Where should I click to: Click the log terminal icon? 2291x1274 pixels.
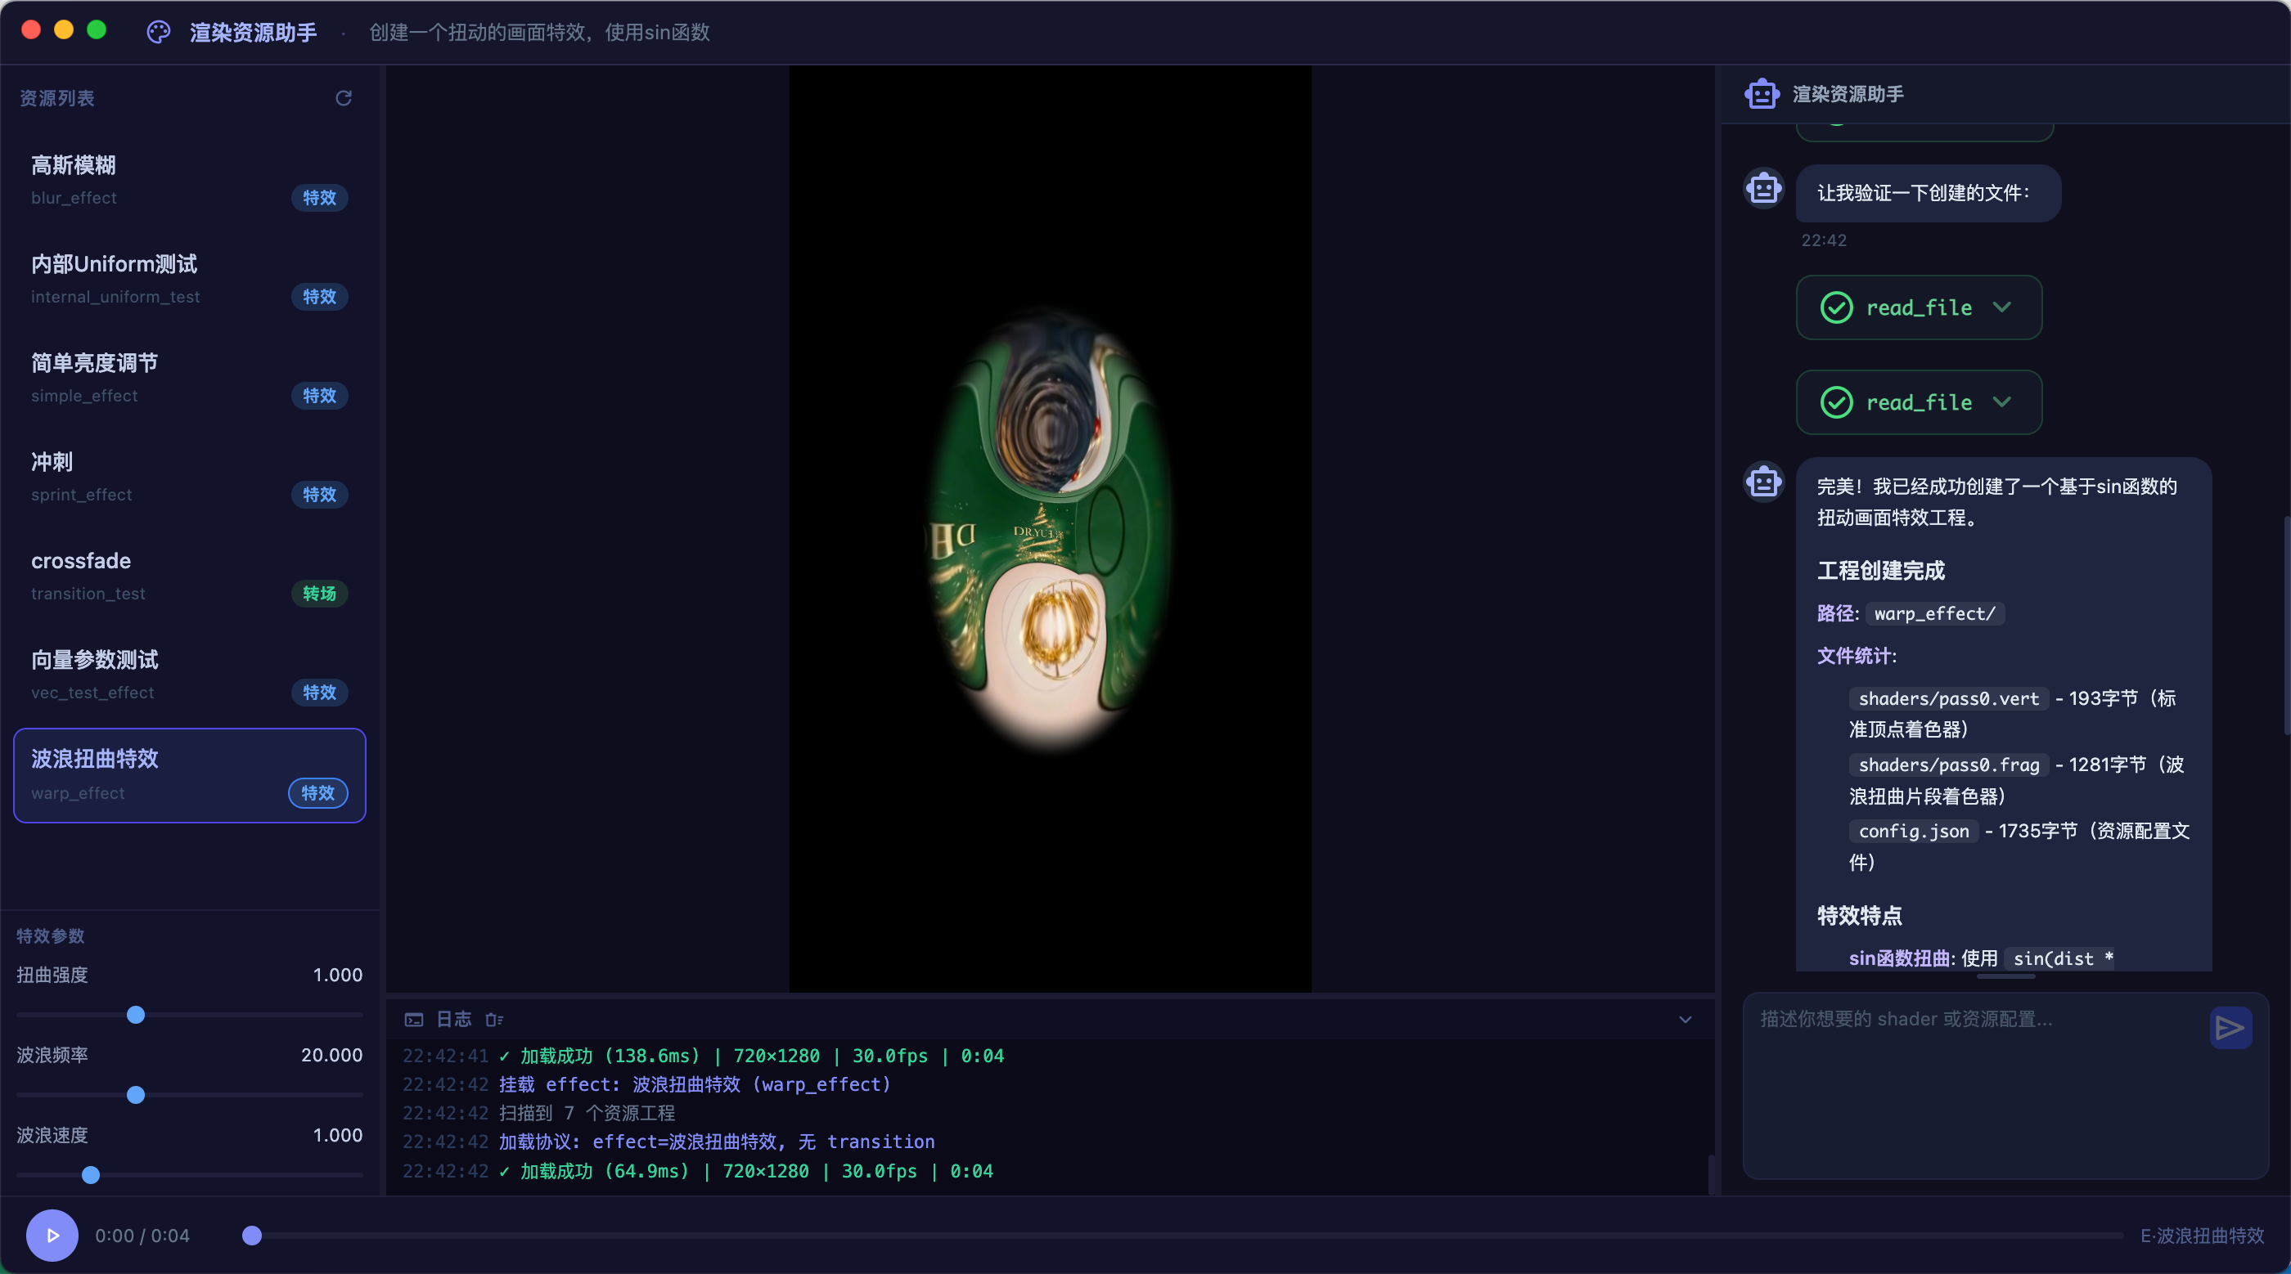[413, 1020]
